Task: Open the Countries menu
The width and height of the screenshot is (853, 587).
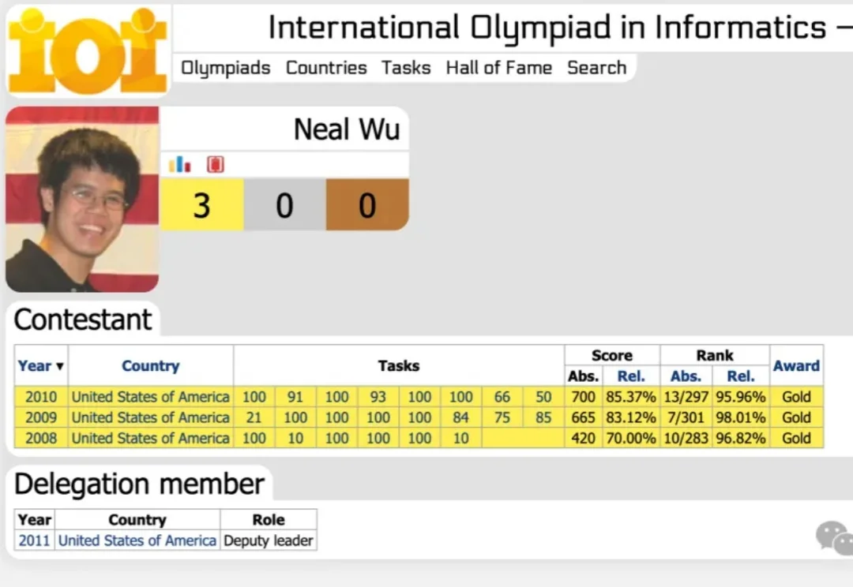Action: [326, 68]
